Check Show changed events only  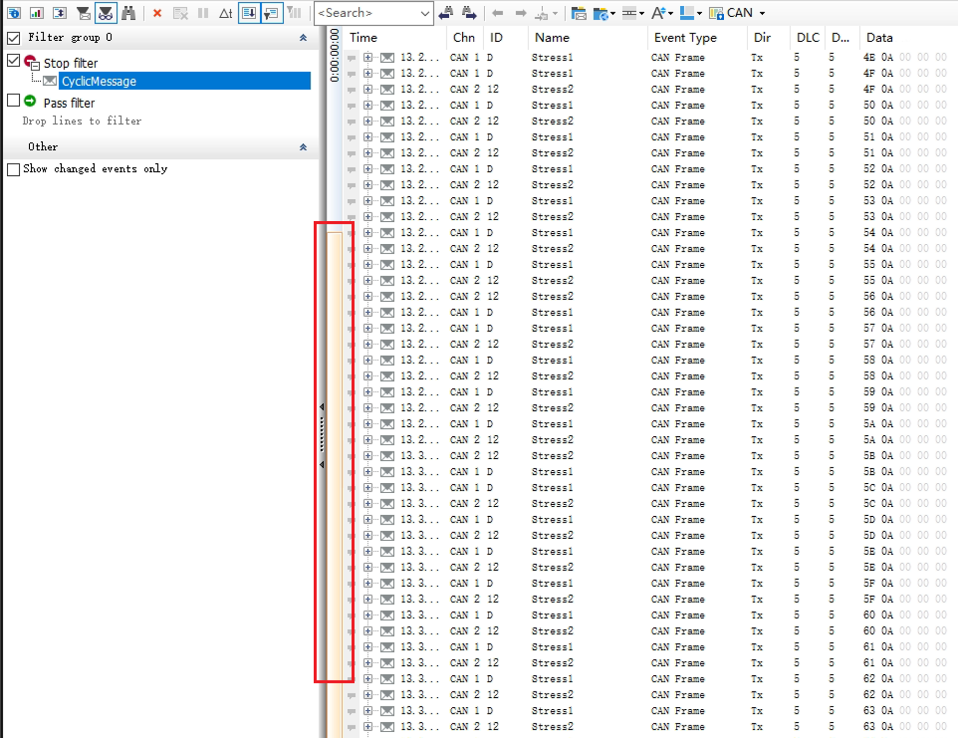click(x=14, y=170)
